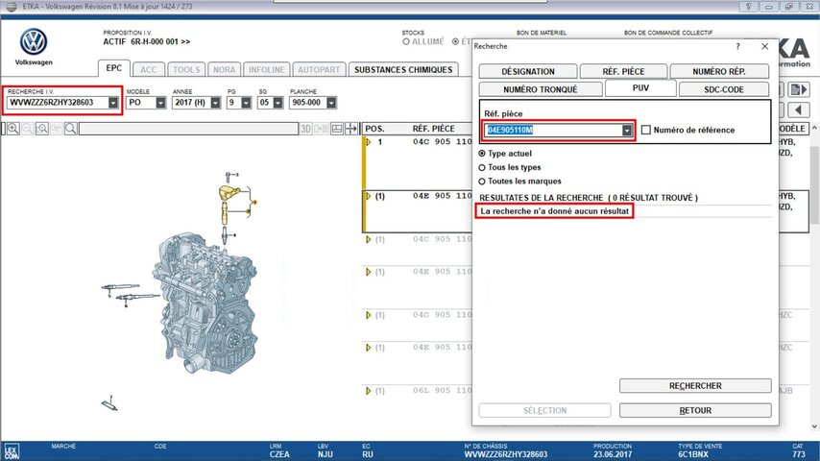The height and width of the screenshot is (461, 820).
Task: Expand the highlighted (1) 04E 905 110 row arrow
Action: [x=368, y=196]
